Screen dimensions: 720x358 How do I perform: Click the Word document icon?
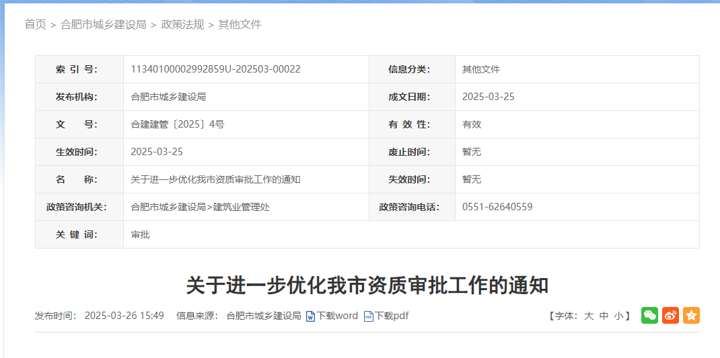pyautogui.click(x=310, y=316)
